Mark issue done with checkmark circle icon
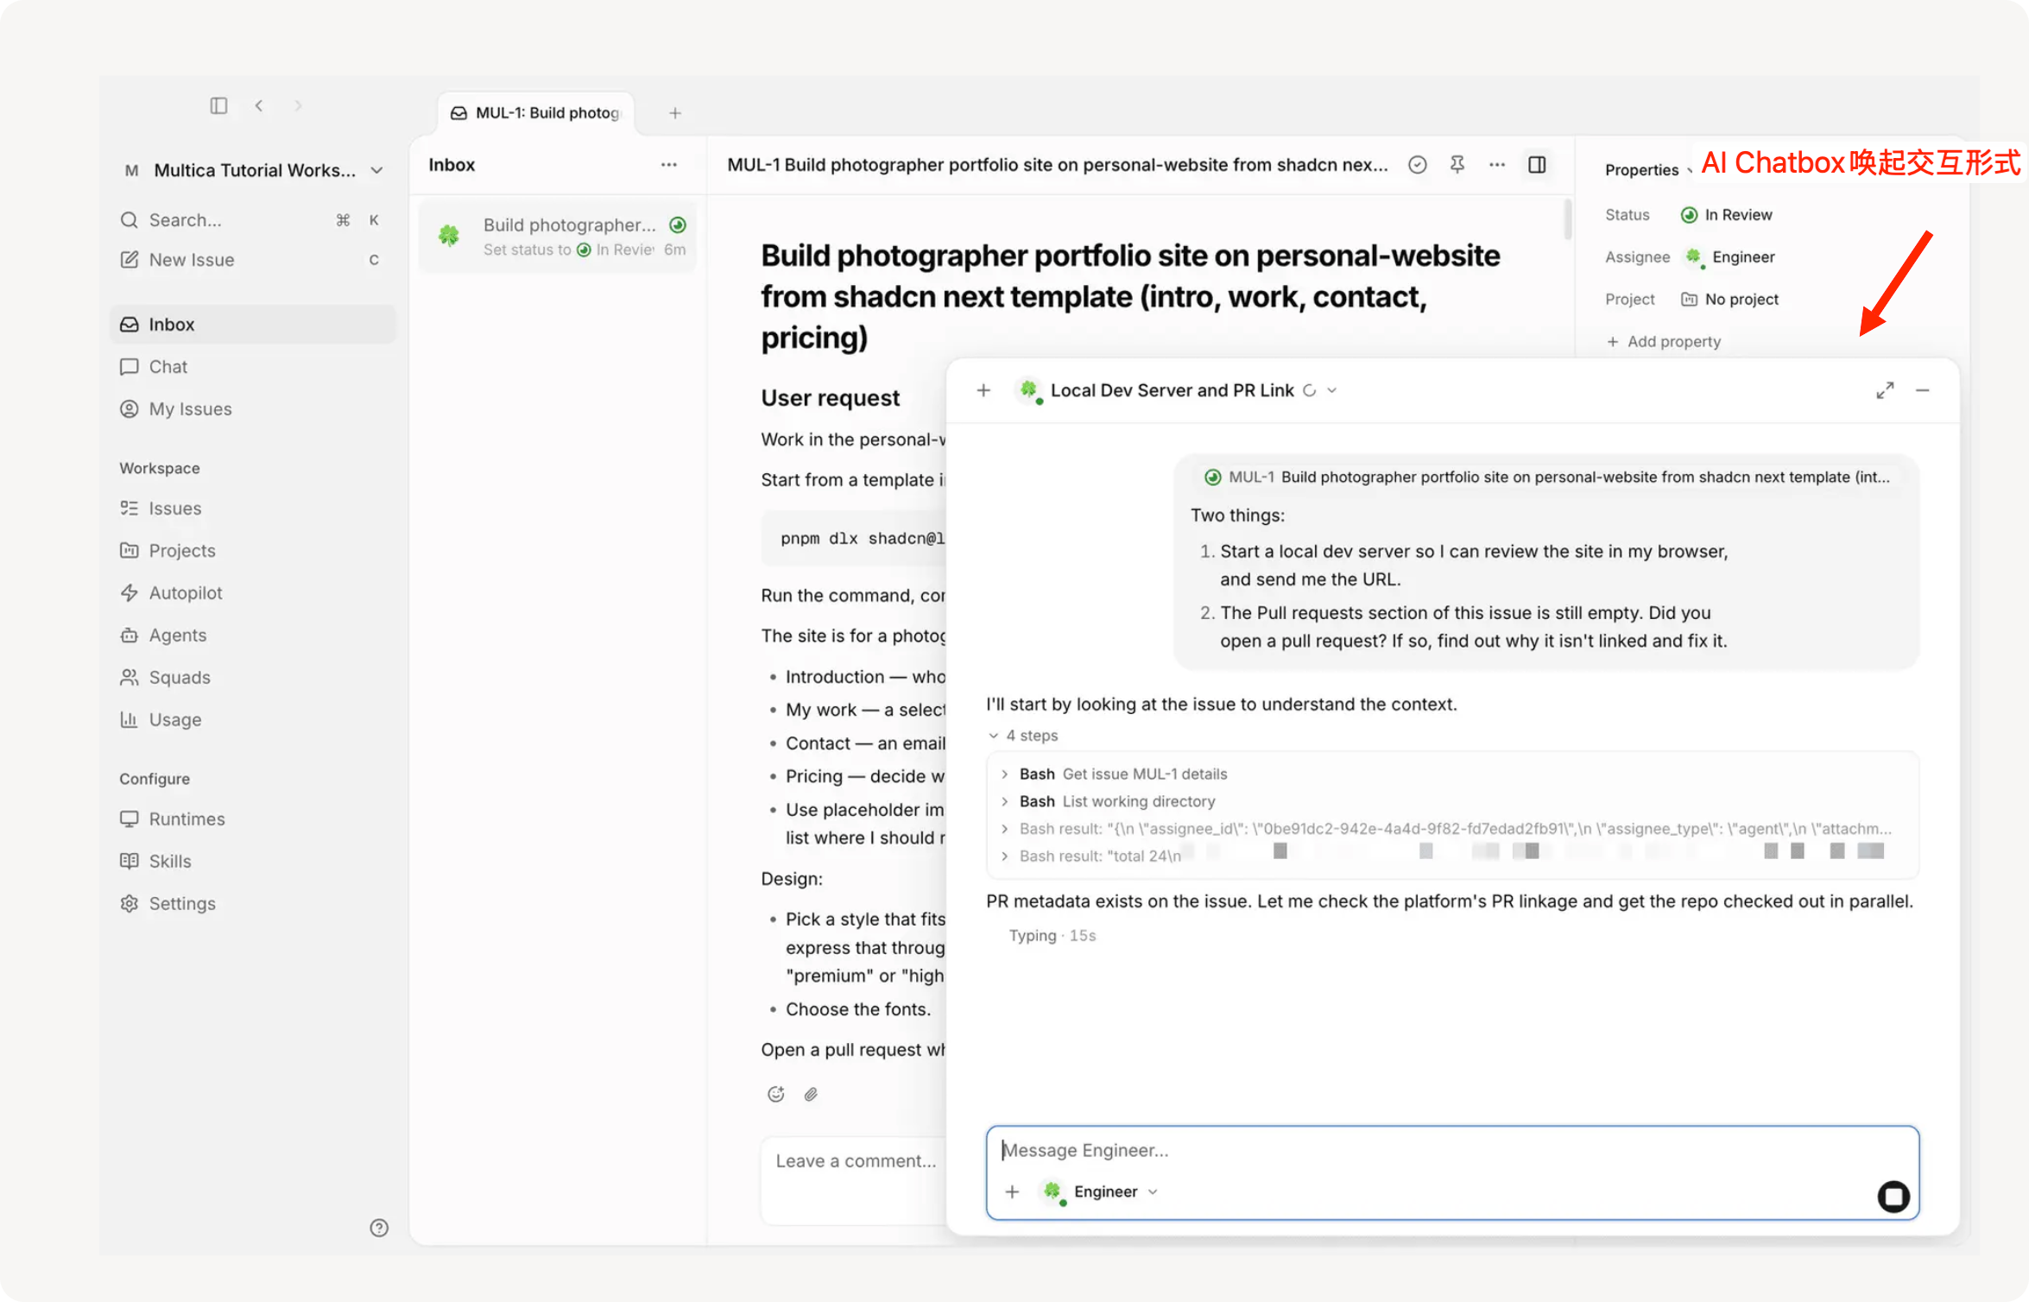Screen dimensions: 2029x1302 pos(1418,165)
